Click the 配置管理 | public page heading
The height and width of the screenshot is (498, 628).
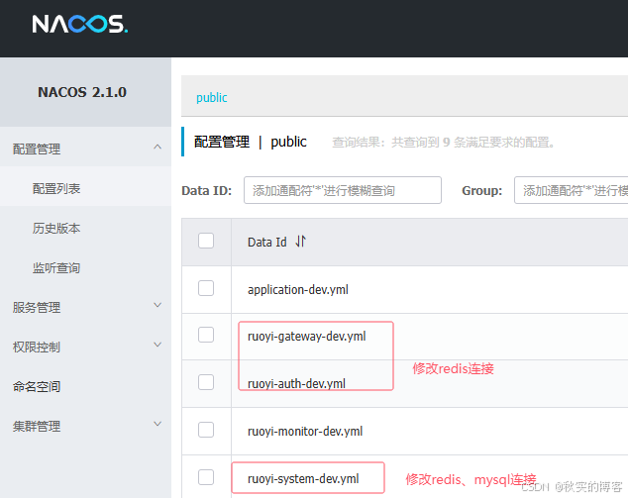point(251,142)
